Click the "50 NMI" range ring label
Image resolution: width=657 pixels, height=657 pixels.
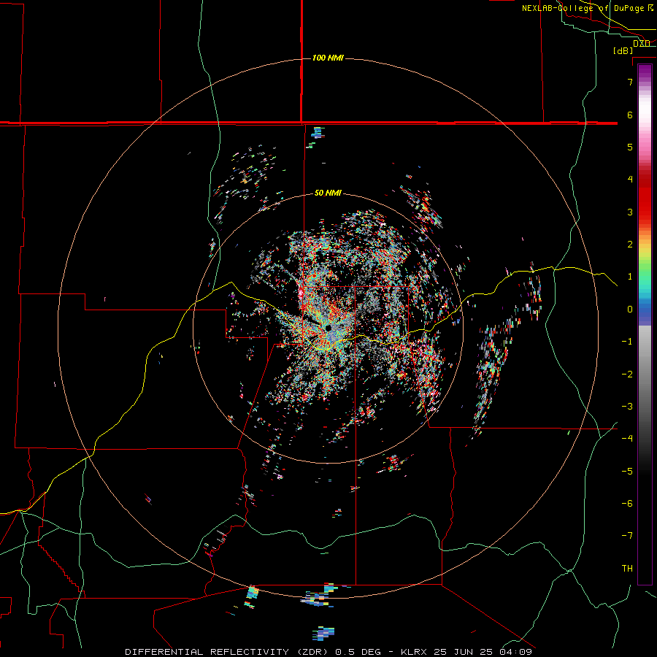point(328,193)
